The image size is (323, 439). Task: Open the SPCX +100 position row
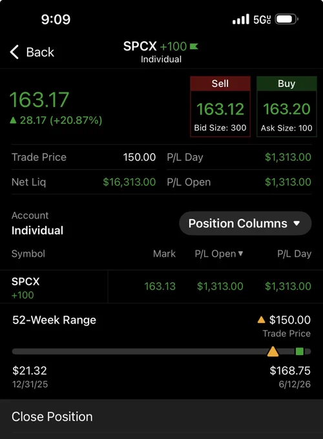161,287
